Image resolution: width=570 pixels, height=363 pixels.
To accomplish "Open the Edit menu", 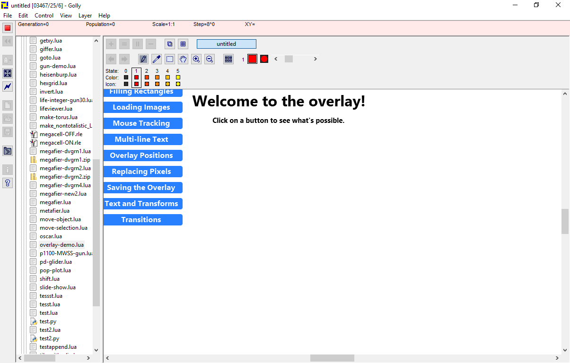I will coord(23,16).
